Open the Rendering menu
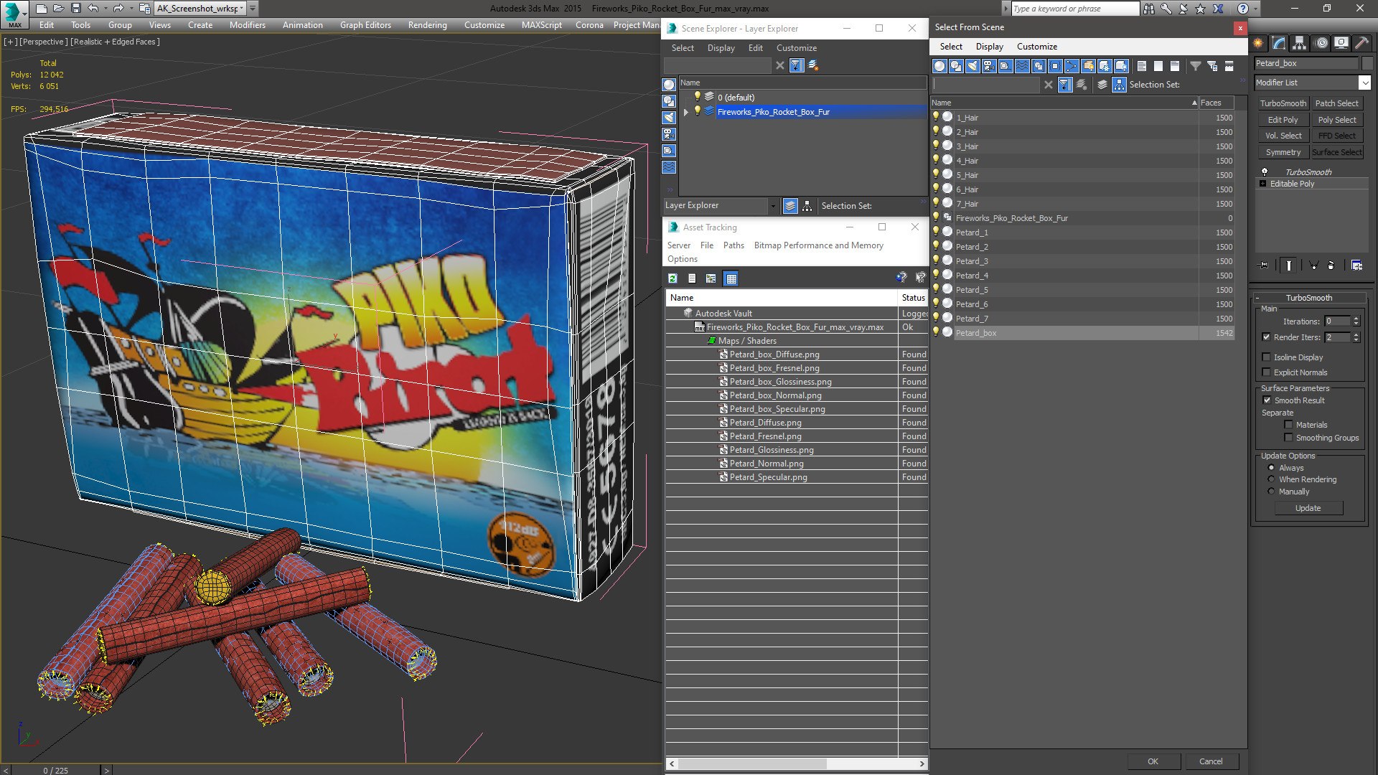This screenshot has height=775, width=1378. pos(427,25)
